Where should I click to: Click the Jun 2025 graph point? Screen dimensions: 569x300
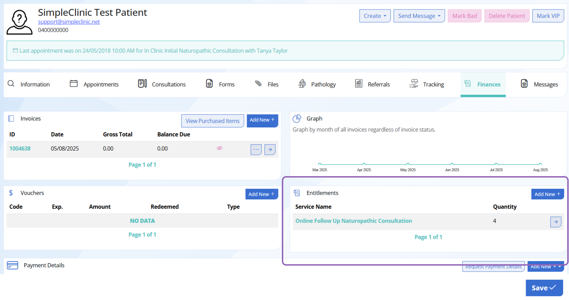point(452,164)
